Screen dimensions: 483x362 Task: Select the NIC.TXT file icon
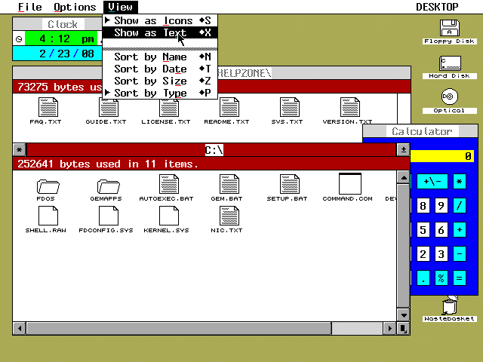(229, 216)
